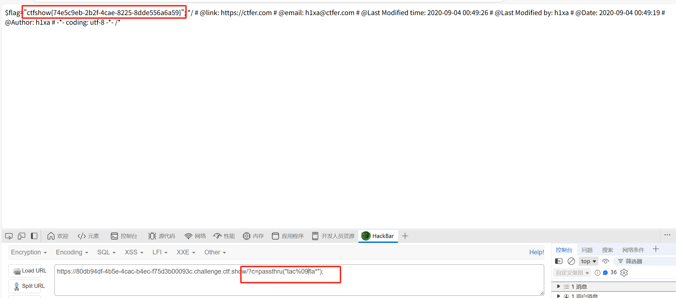
Task: Open the Network wifi icon tab
Action: click(195, 236)
